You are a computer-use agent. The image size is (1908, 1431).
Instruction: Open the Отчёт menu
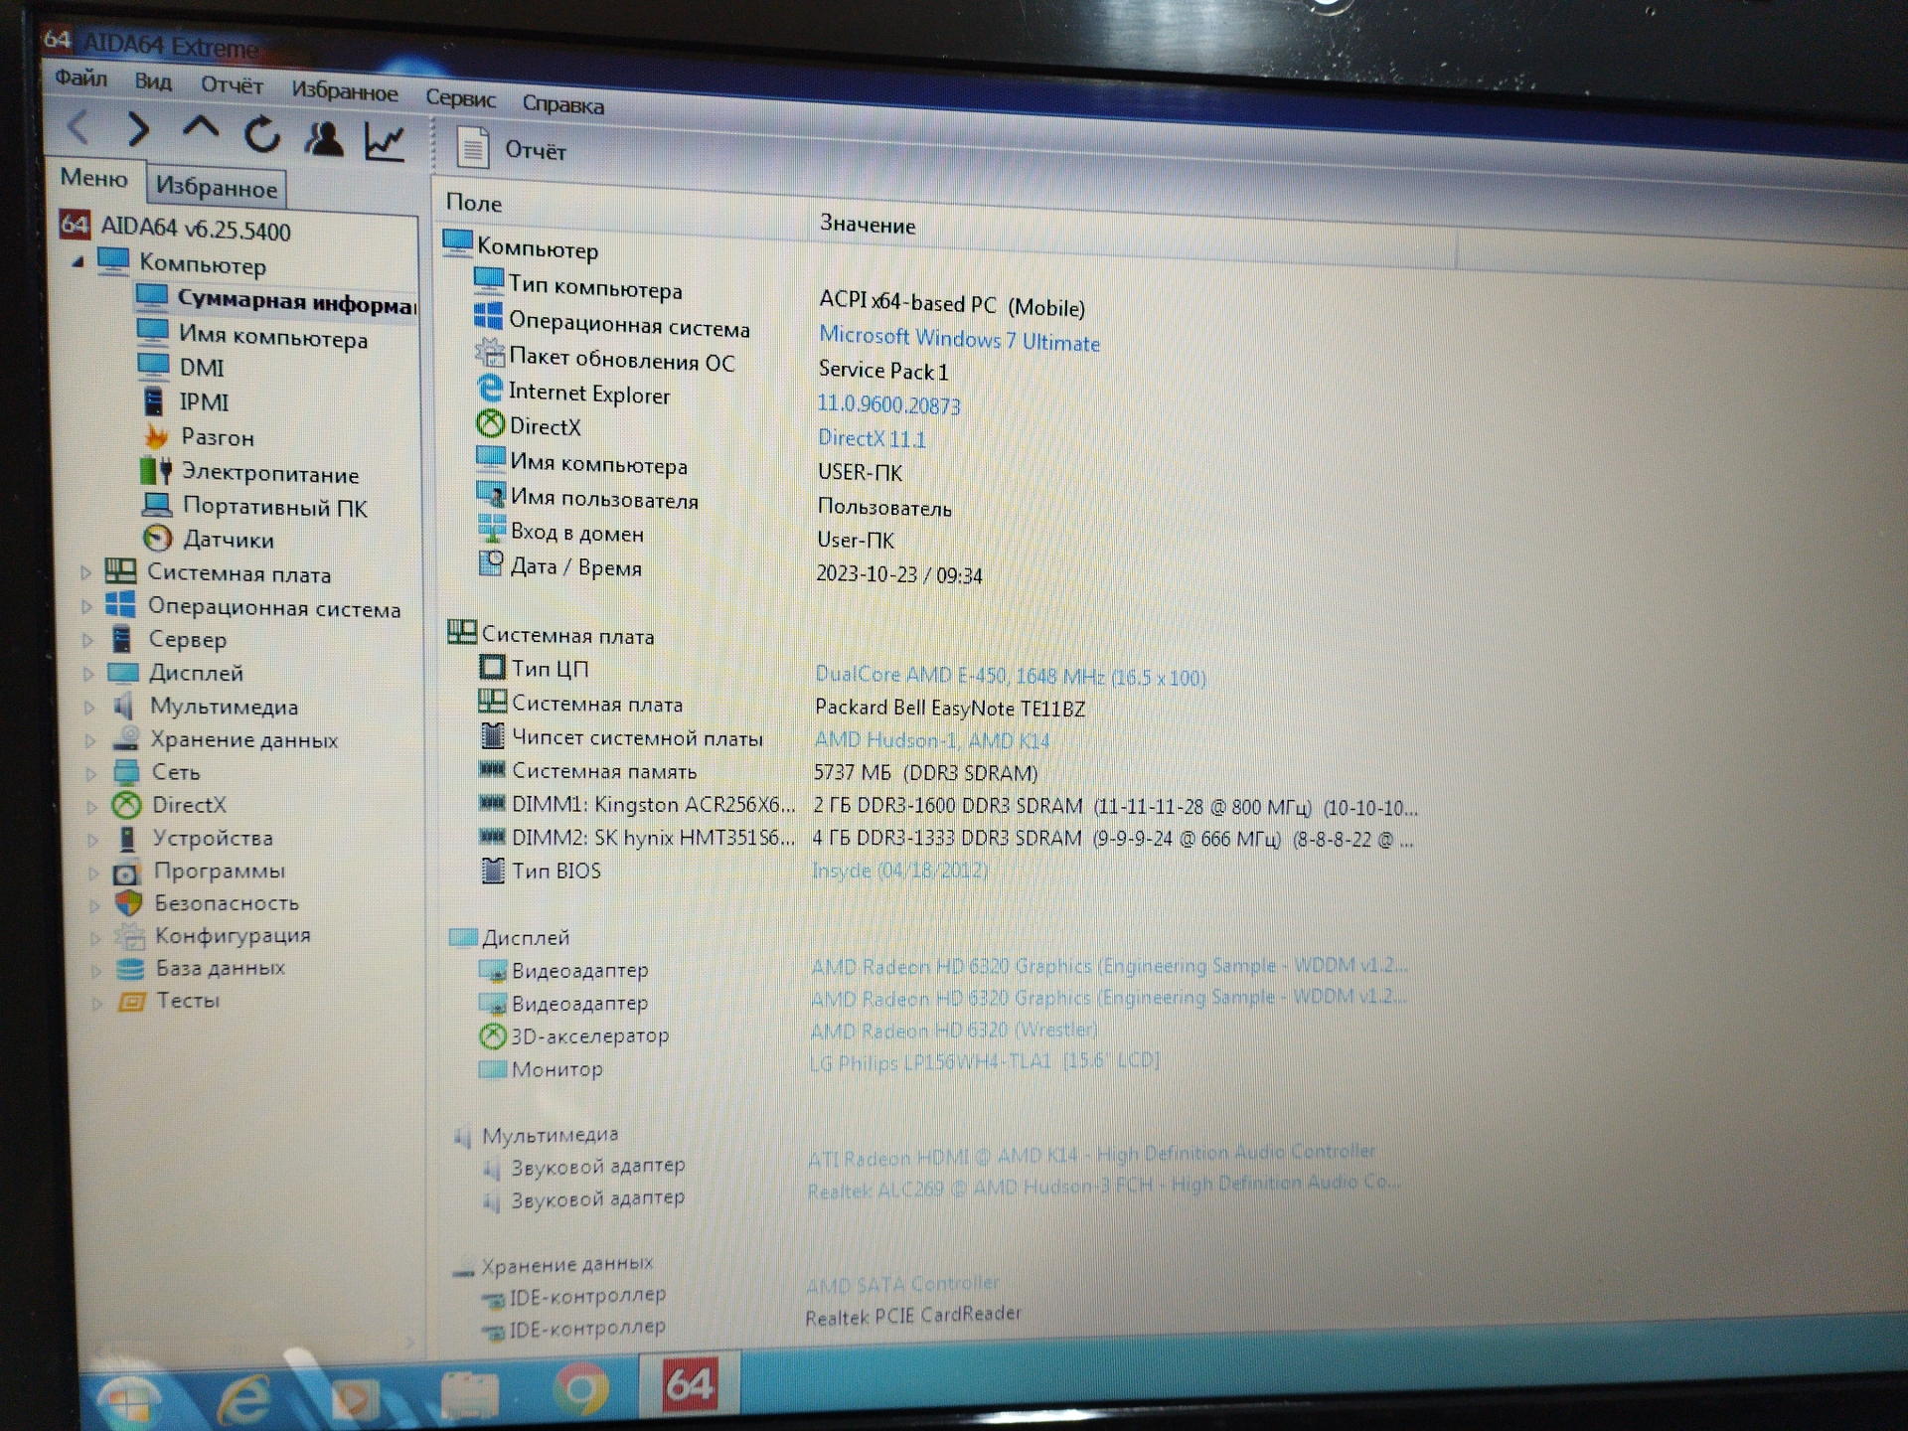[x=232, y=85]
